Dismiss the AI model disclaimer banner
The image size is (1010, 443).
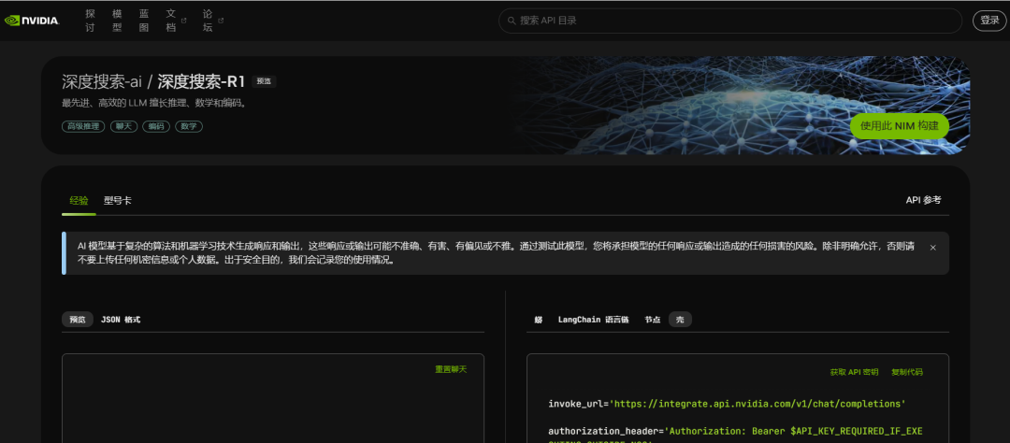(x=932, y=248)
